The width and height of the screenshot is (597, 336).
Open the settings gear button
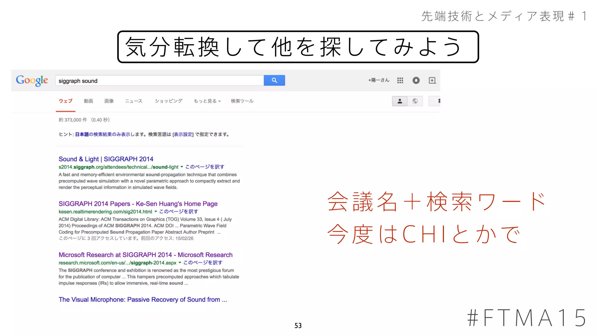(435, 101)
